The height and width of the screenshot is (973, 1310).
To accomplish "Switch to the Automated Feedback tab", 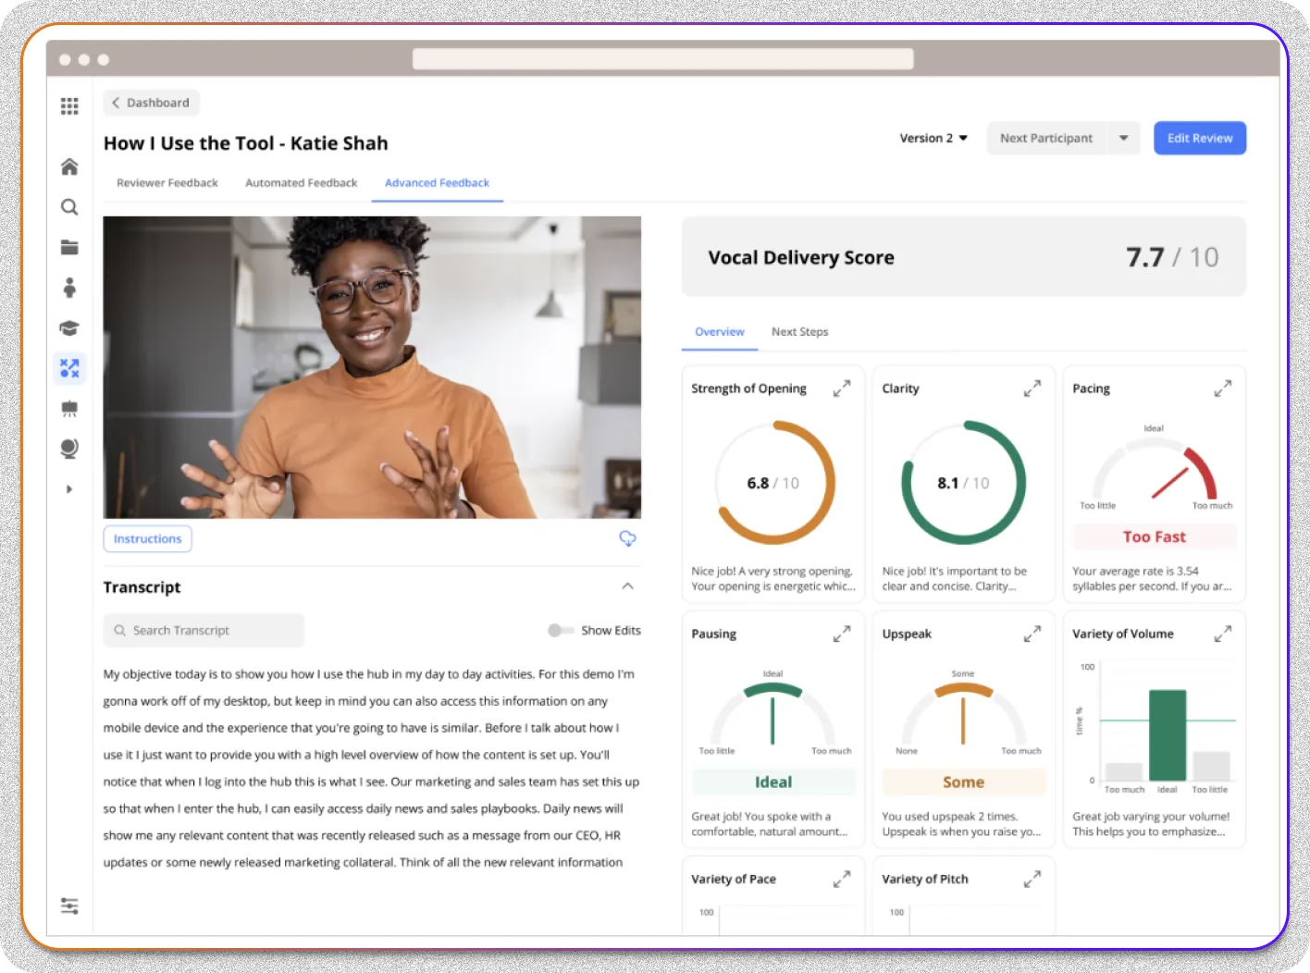I will point(302,183).
